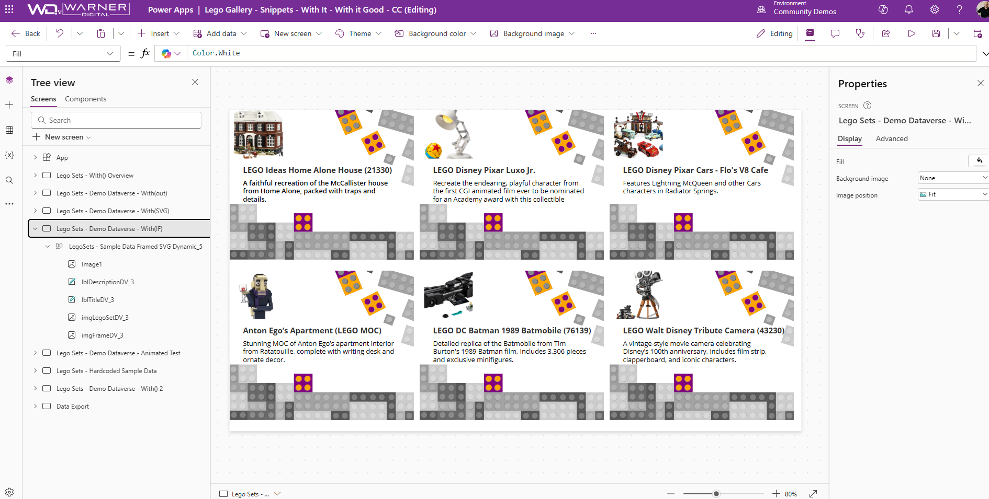Click the formula bar Color.White text
Viewport: 989px width, 499px height.
(216, 53)
